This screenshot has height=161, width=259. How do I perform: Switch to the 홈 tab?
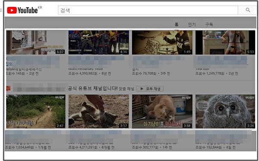click(x=177, y=25)
